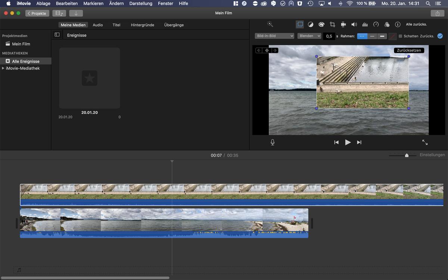Image resolution: width=448 pixels, height=280 pixels.
Task: Apply overlay changes with blue checkmark
Action: [x=440, y=36]
